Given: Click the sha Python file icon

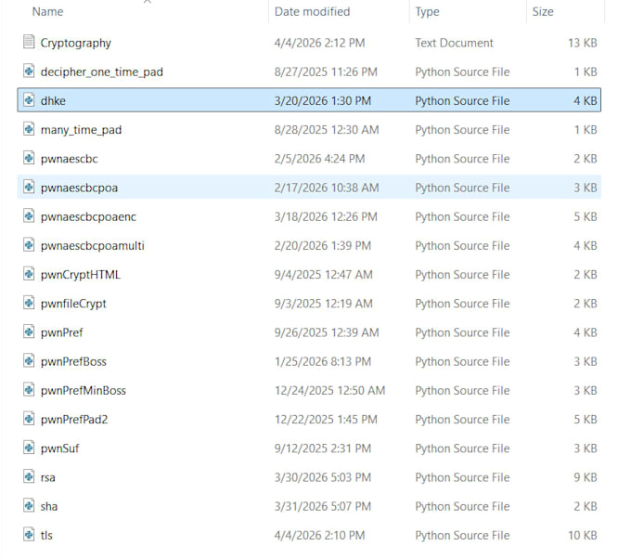Looking at the screenshot, I should (29, 506).
